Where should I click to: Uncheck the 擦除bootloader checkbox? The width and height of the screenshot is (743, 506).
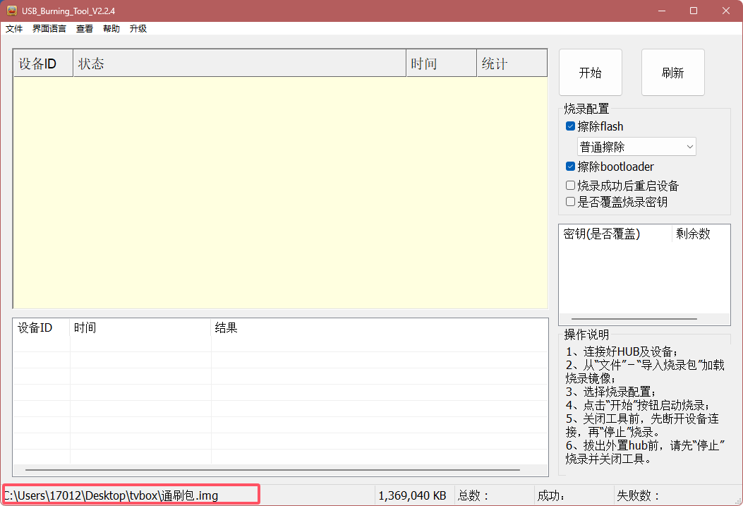[571, 167]
